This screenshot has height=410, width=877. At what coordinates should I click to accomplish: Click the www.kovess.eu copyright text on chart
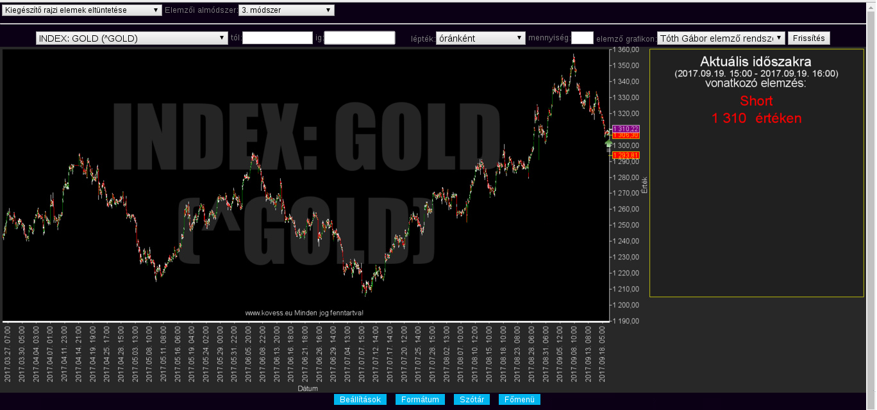point(305,313)
